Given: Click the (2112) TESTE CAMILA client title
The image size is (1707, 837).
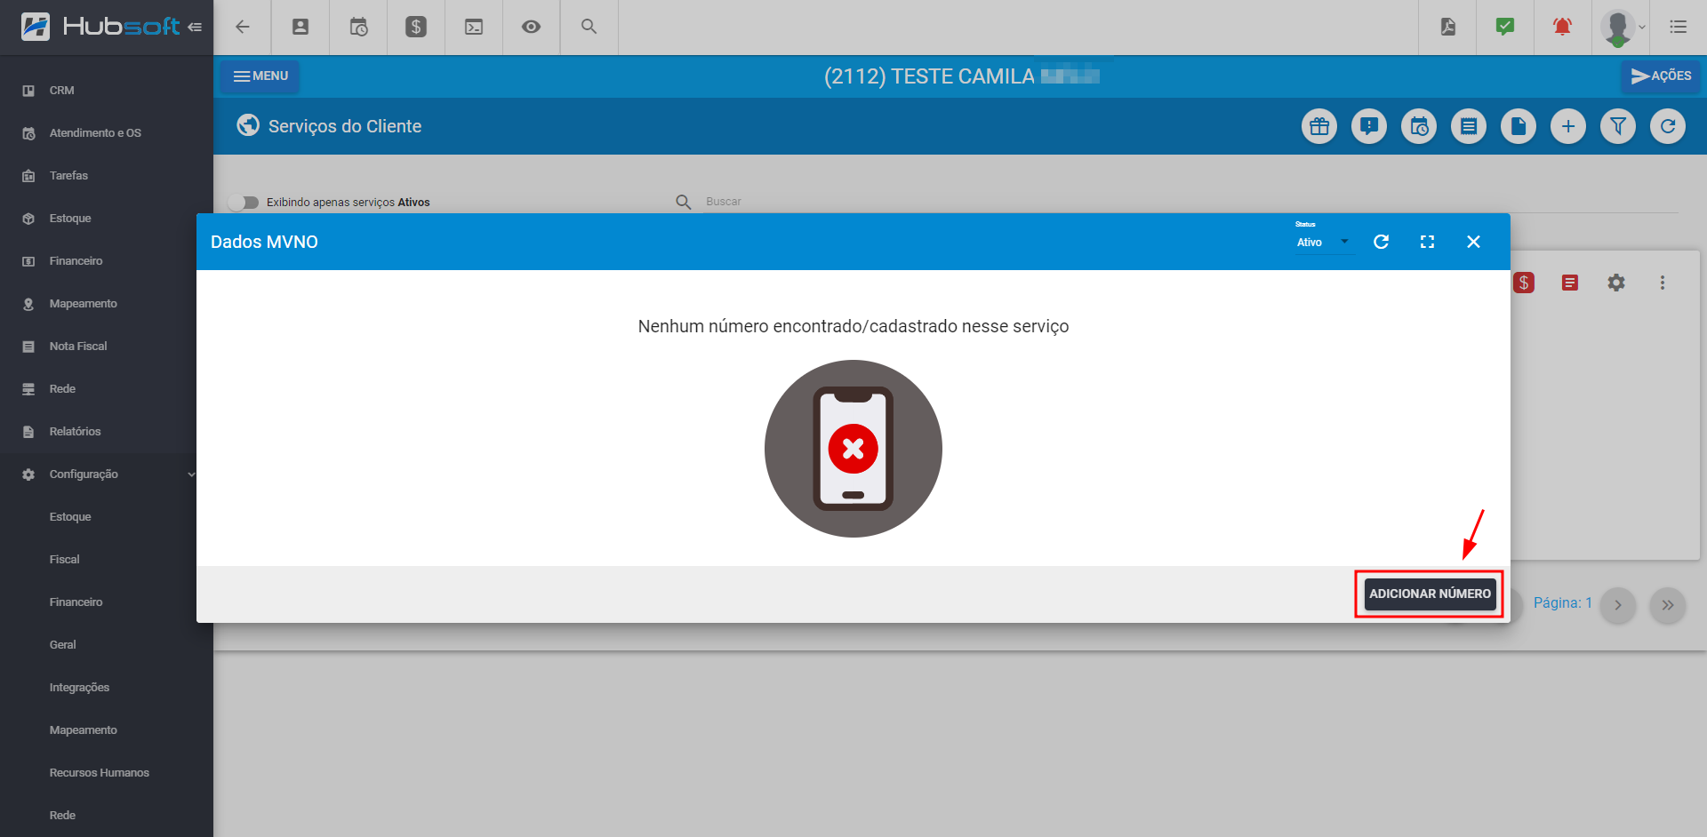Looking at the screenshot, I should [x=962, y=76].
